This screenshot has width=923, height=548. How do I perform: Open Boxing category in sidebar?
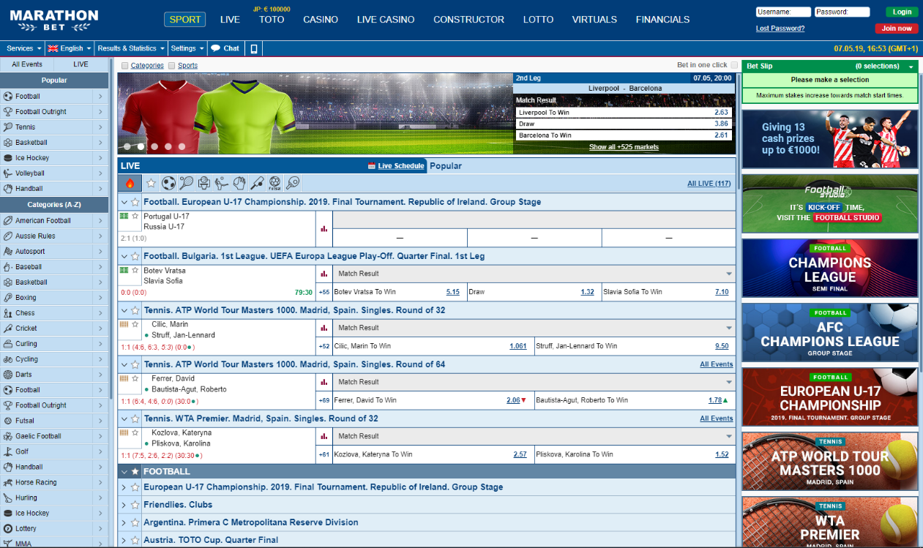54,298
